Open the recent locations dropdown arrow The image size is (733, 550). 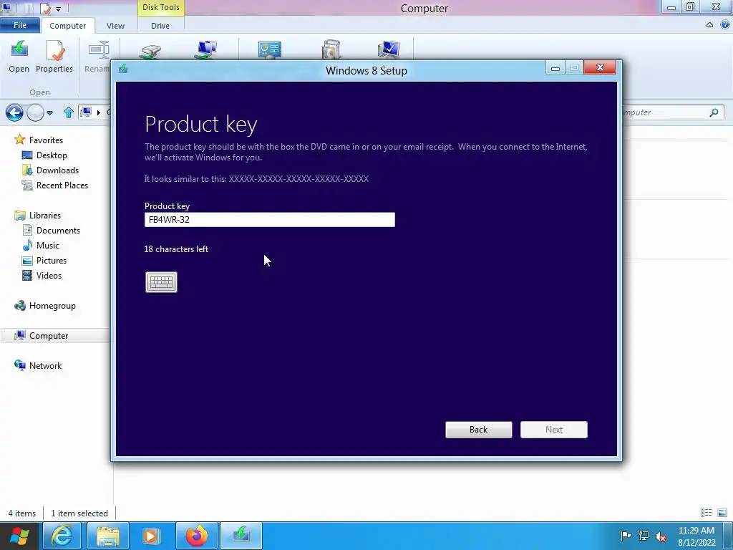[50, 112]
